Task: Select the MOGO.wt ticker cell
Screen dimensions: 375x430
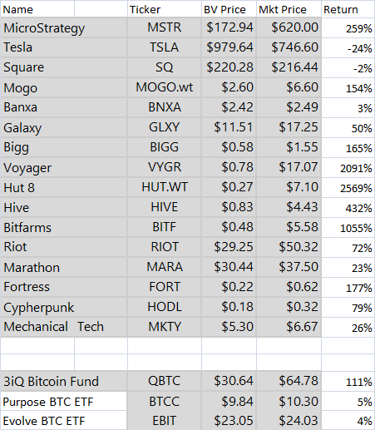Action: click(165, 87)
